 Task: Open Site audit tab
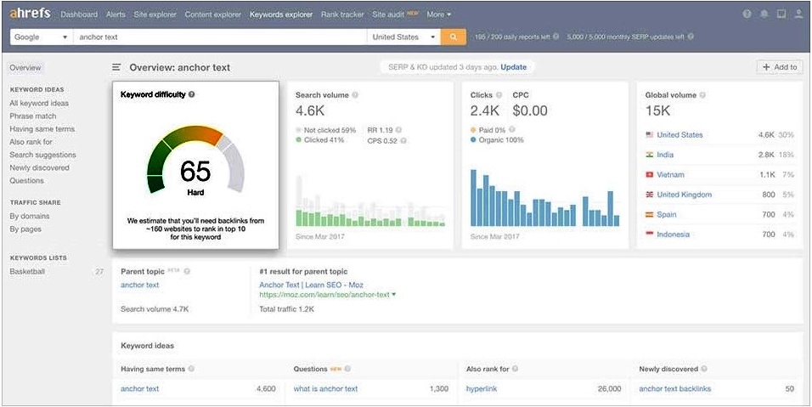[388, 14]
